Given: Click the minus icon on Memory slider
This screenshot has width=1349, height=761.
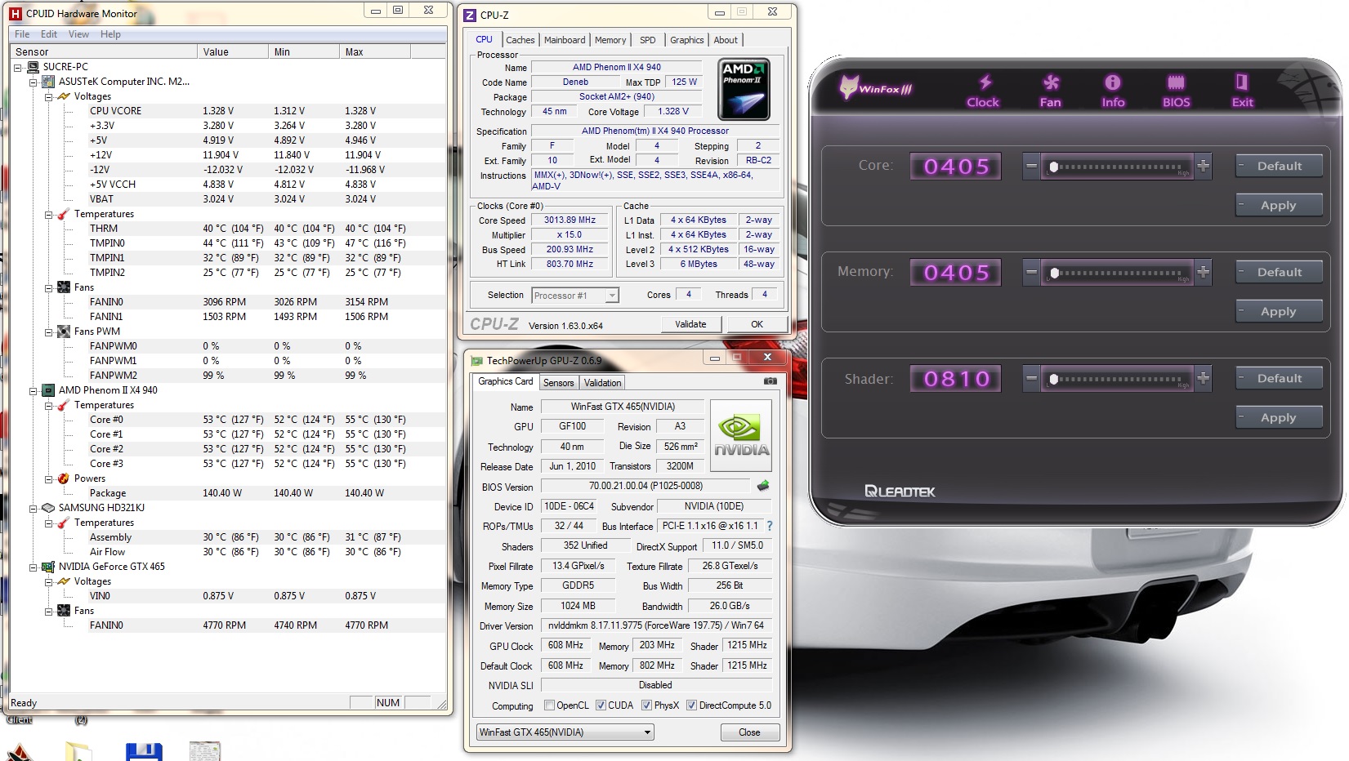Looking at the screenshot, I should pyautogui.click(x=1031, y=272).
